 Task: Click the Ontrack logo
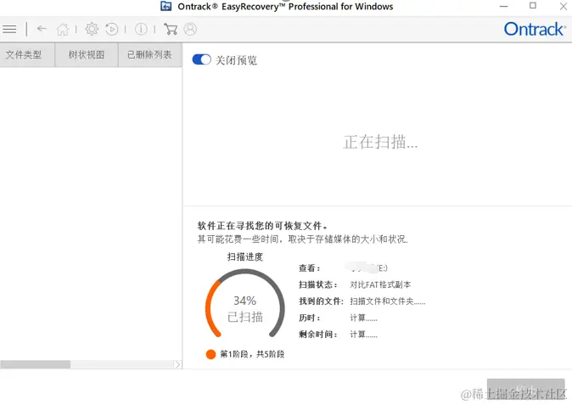coord(535,29)
